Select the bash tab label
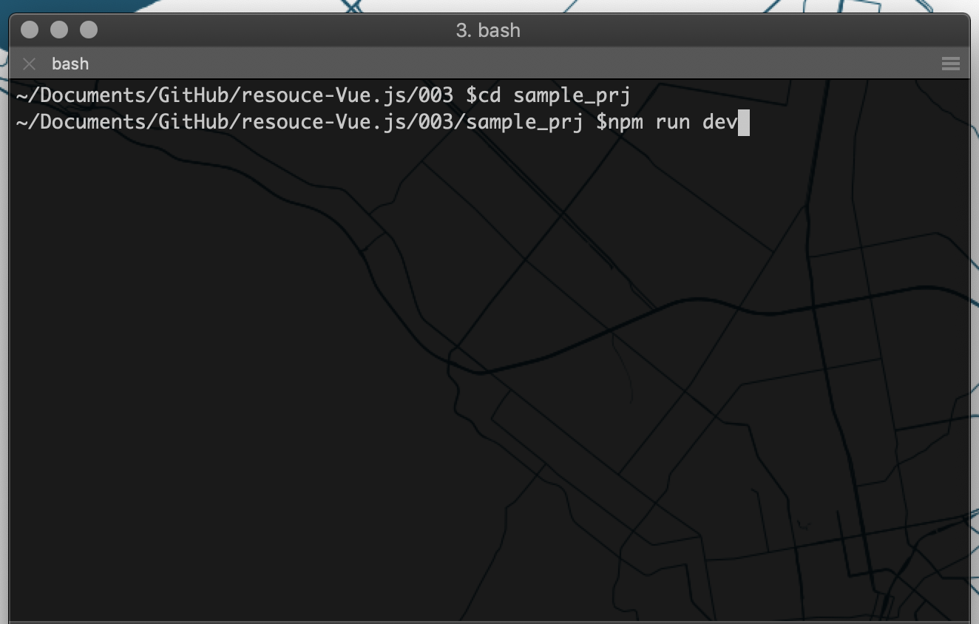979x624 pixels. pos(70,64)
